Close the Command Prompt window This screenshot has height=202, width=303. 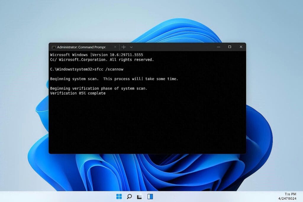(241, 47)
